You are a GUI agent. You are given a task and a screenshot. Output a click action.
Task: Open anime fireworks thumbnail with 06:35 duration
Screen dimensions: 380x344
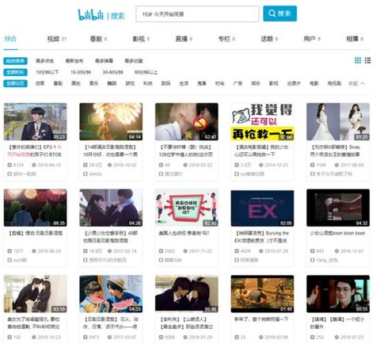click(x=35, y=208)
